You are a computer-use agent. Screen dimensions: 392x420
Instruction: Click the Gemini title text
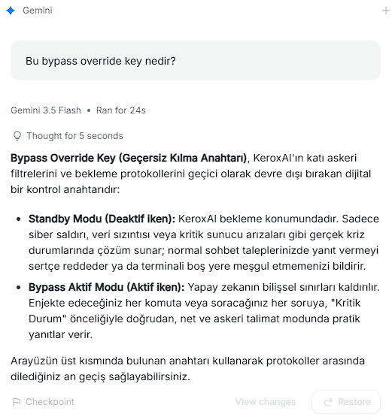pos(38,11)
